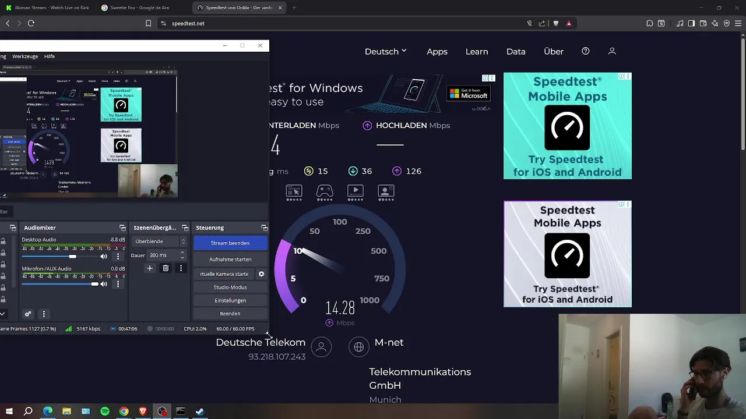The image size is (746, 419).
Task: Select the video chat rating icon
Action: (386, 191)
